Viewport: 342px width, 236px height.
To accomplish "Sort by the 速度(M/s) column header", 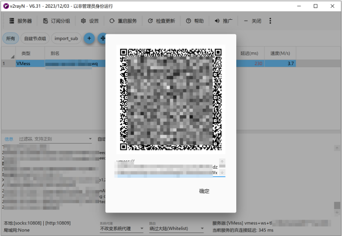I will tap(280, 53).
